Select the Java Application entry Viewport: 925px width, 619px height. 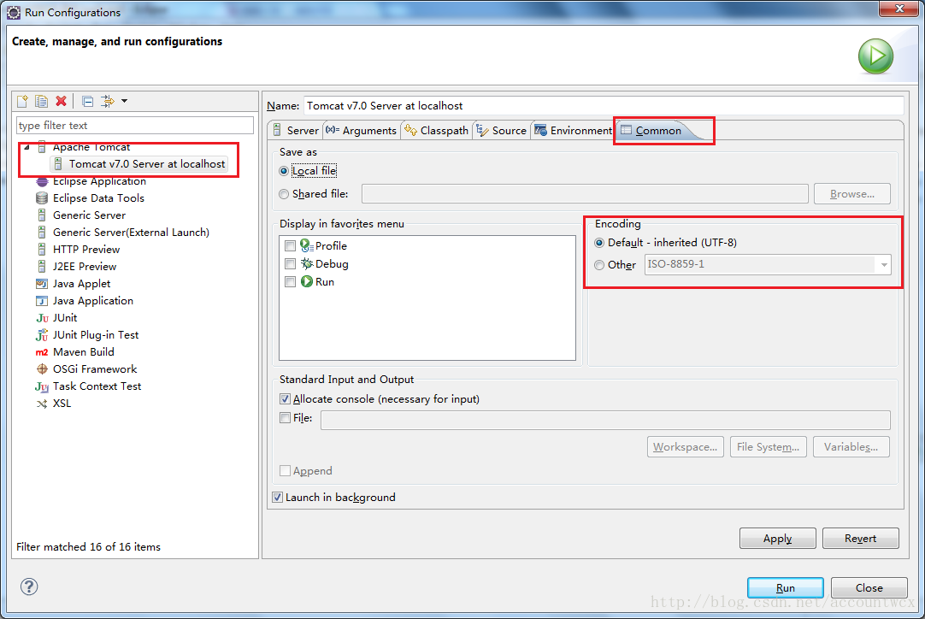pos(93,301)
